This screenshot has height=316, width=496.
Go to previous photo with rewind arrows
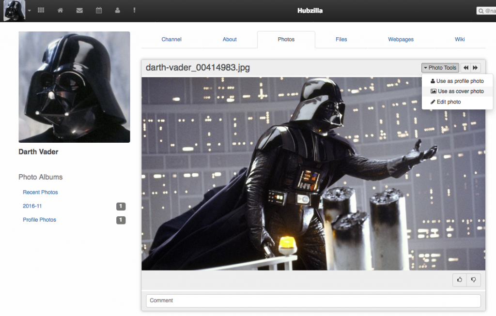point(466,68)
